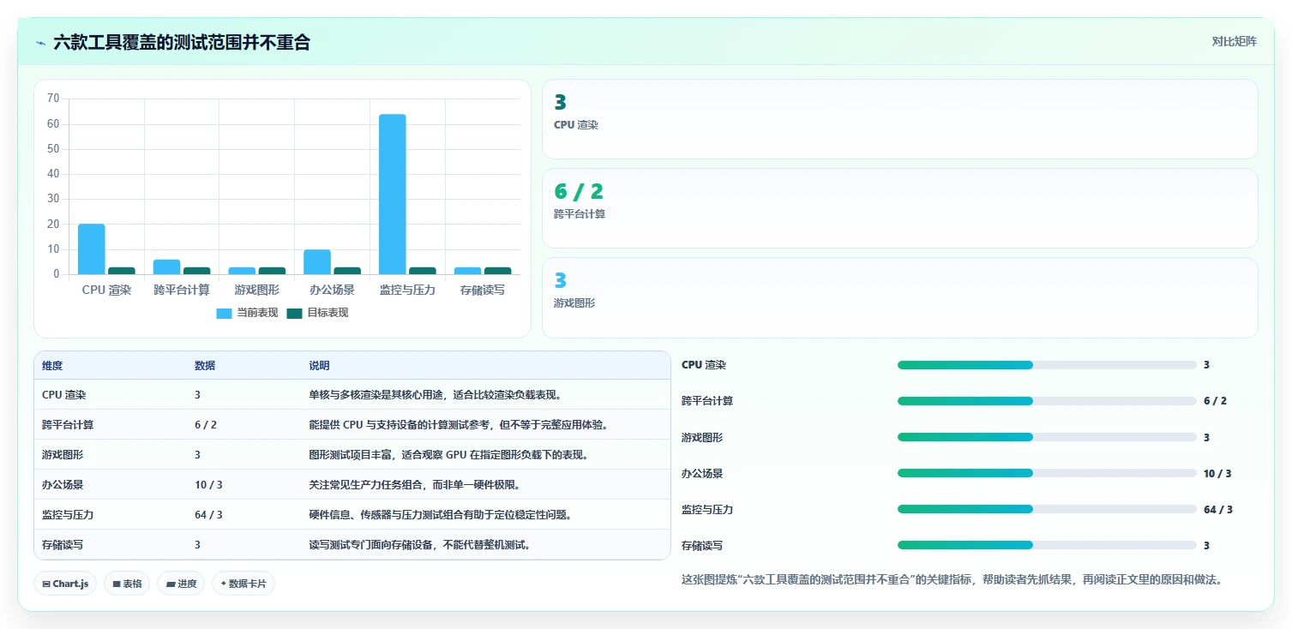Click the title 六款工具覆盖的测试范围并不重合
The height and width of the screenshot is (629, 1292).
[x=182, y=43]
